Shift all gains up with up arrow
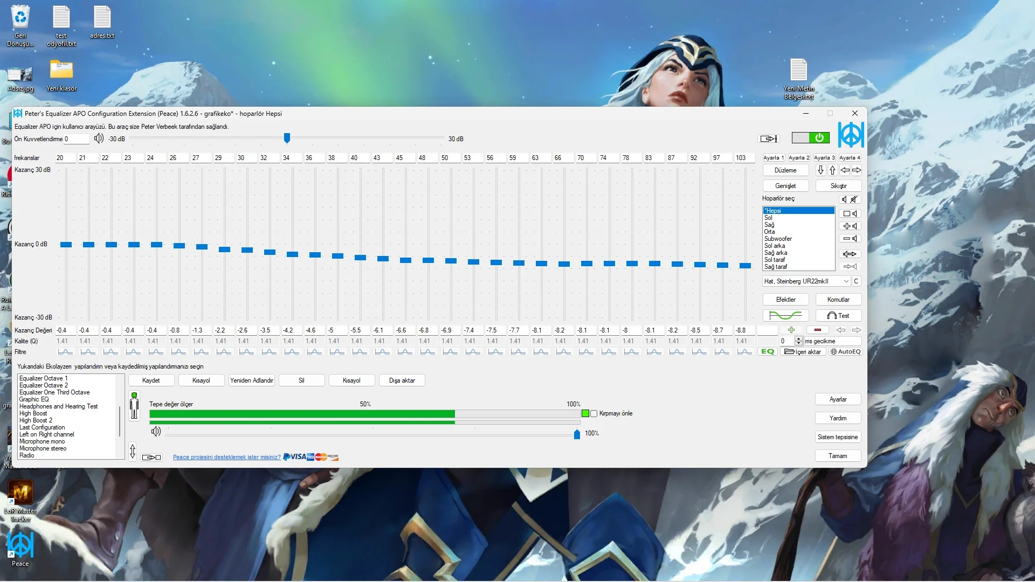The image size is (1035, 582). click(832, 170)
